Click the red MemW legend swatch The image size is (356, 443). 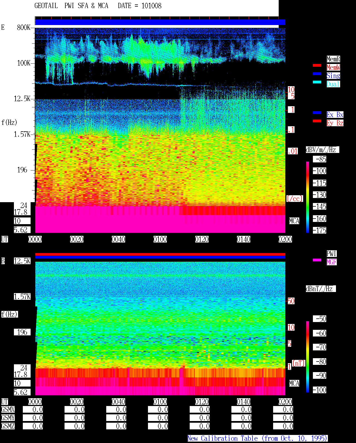coord(317,65)
